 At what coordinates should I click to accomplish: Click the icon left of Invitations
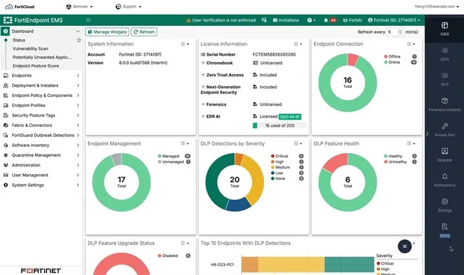coord(264,20)
